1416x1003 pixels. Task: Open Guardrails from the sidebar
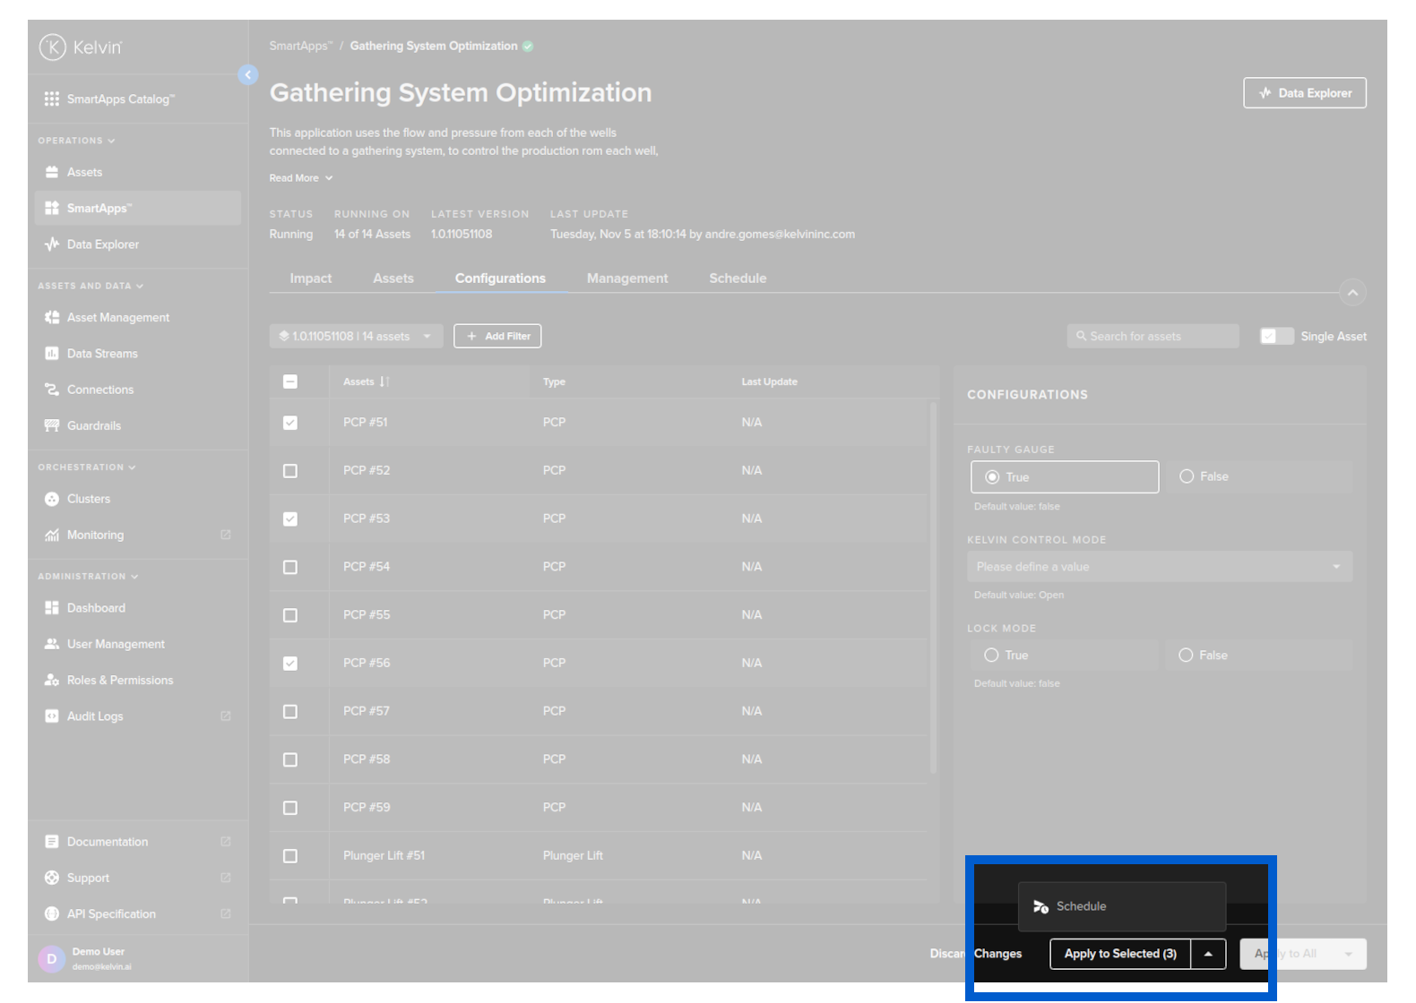(93, 425)
